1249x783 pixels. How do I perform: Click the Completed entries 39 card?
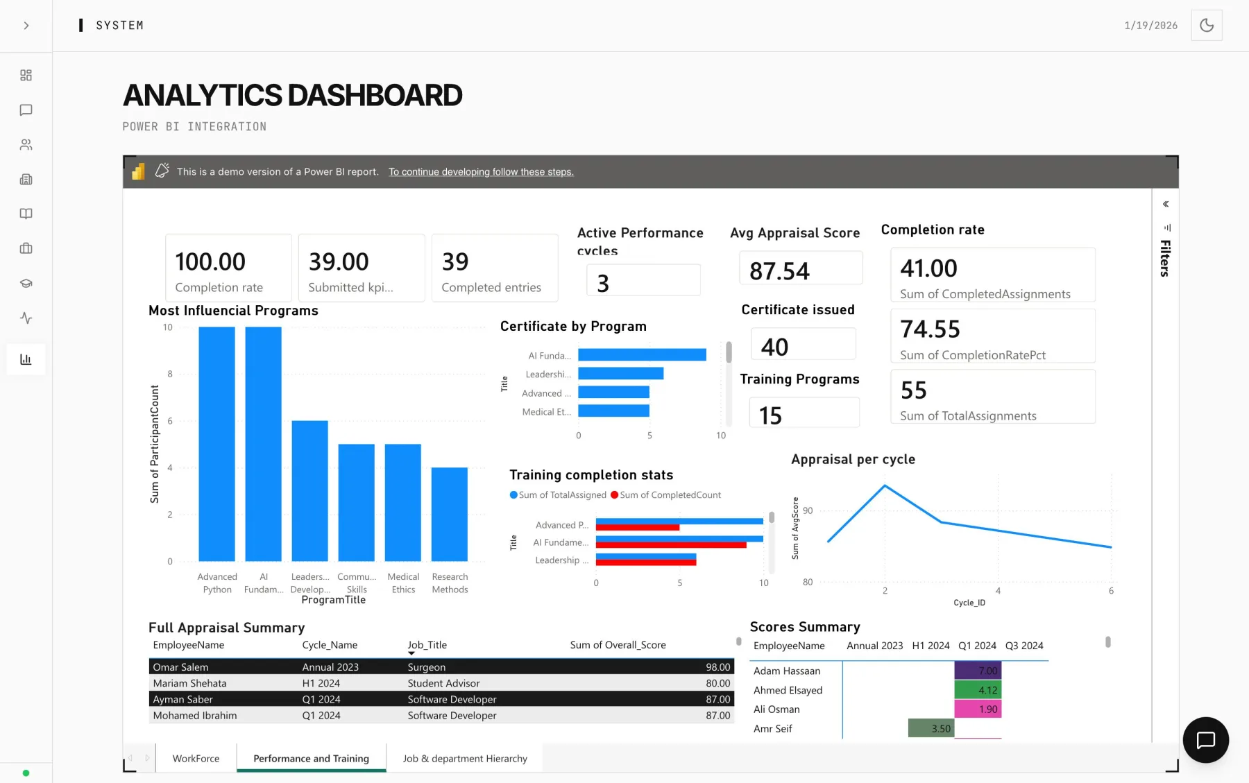495,268
